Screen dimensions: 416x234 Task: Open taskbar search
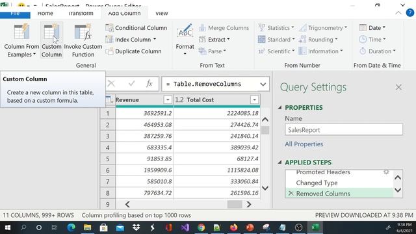coord(23,227)
